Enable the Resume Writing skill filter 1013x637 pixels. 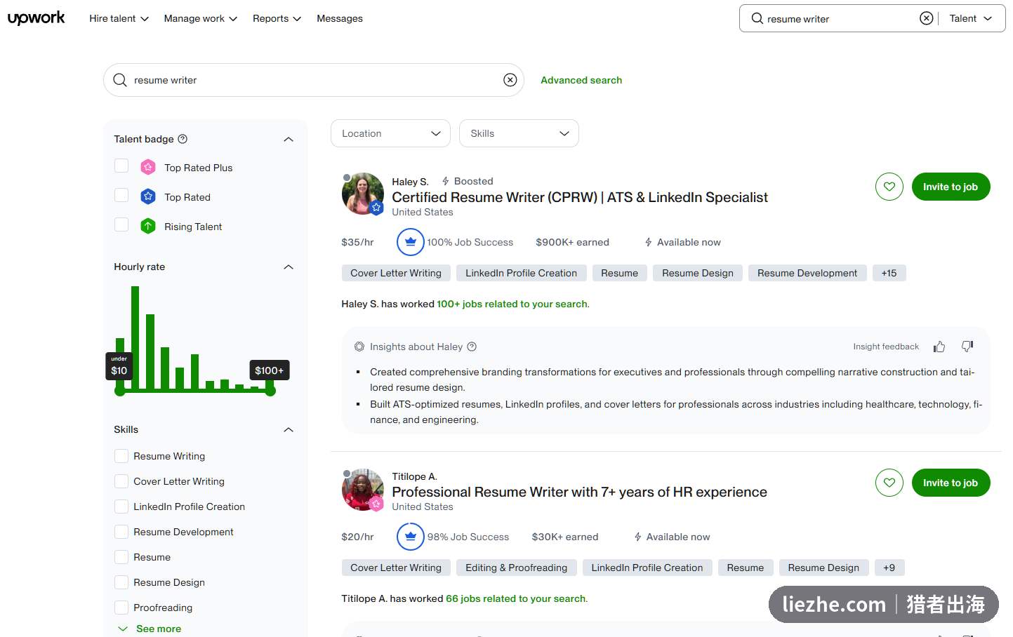point(121,456)
